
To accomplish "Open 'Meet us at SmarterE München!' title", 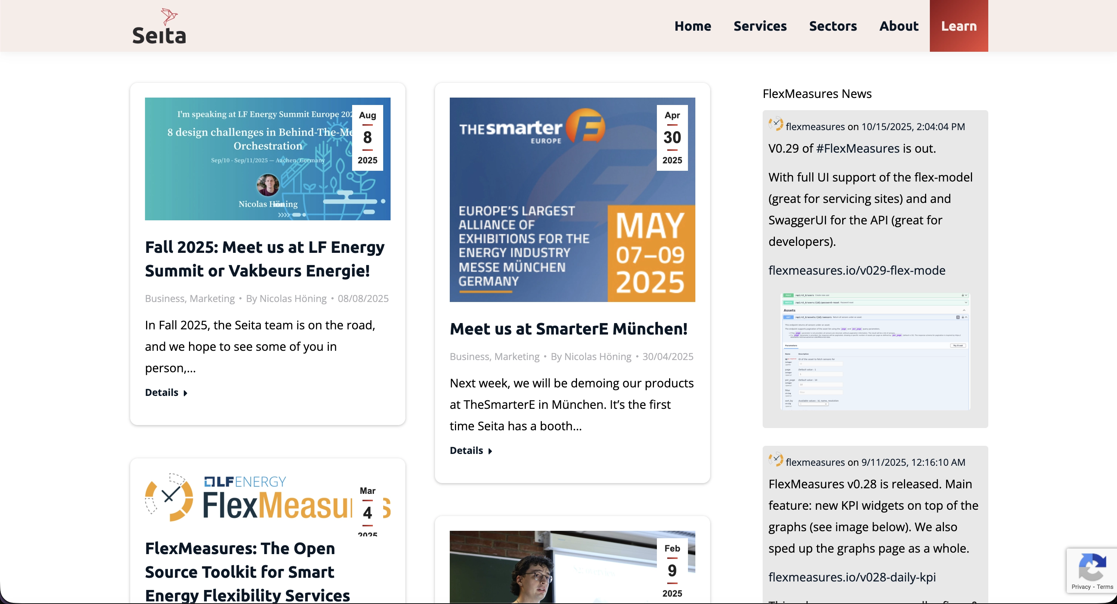I will (x=568, y=329).
